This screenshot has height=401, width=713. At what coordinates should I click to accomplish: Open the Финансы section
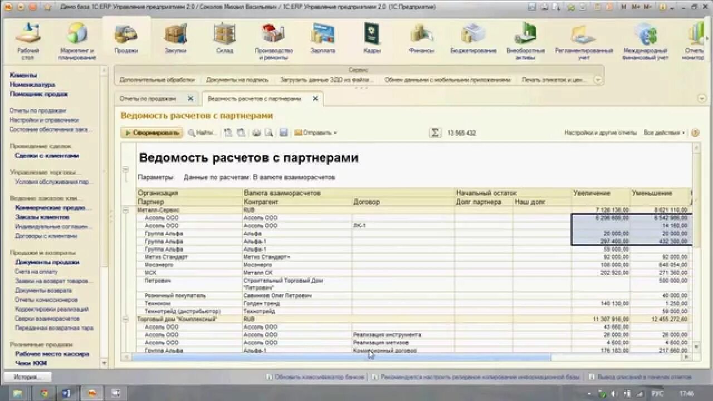(421, 38)
